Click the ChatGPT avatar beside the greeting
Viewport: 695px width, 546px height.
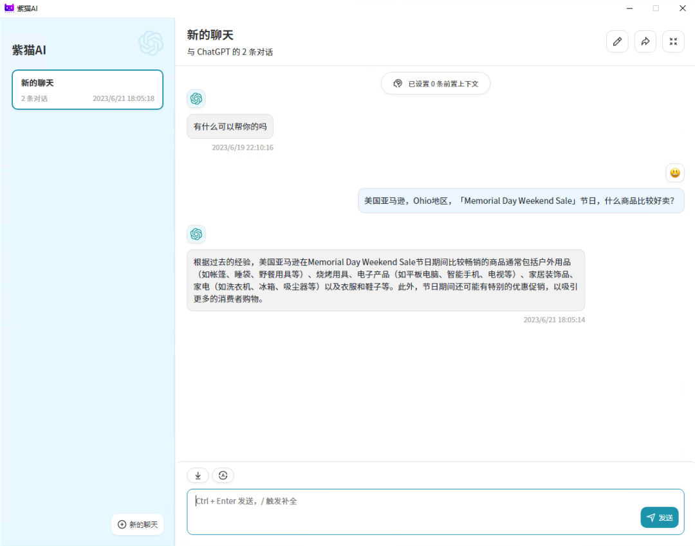[196, 98]
